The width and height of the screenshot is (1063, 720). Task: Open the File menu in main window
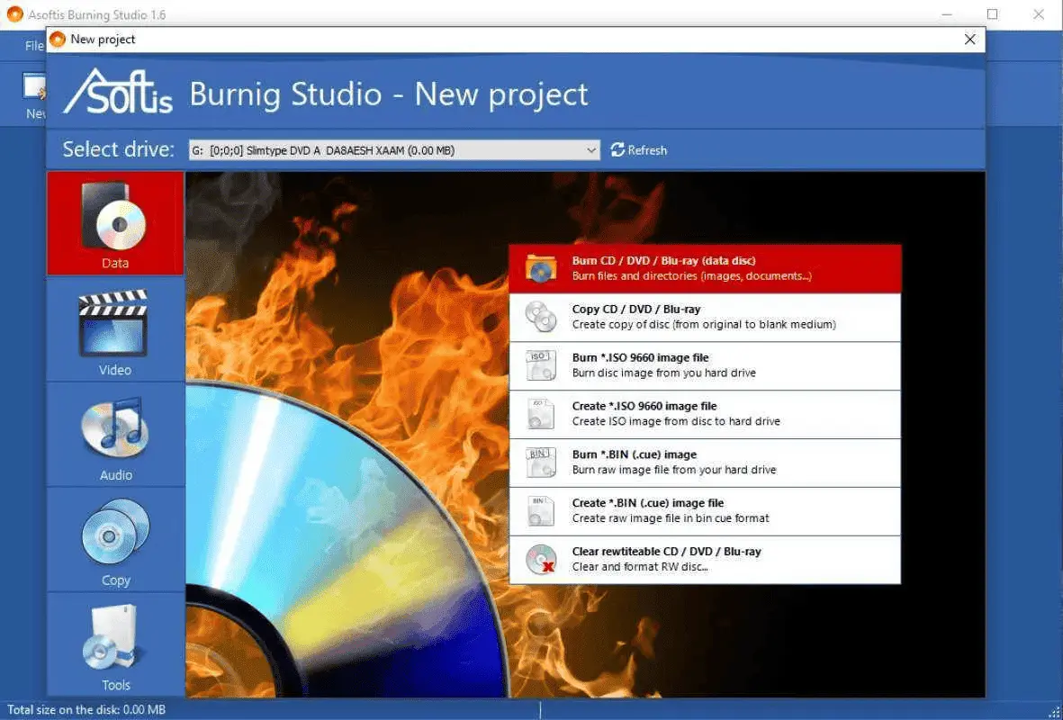pyautogui.click(x=34, y=46)
